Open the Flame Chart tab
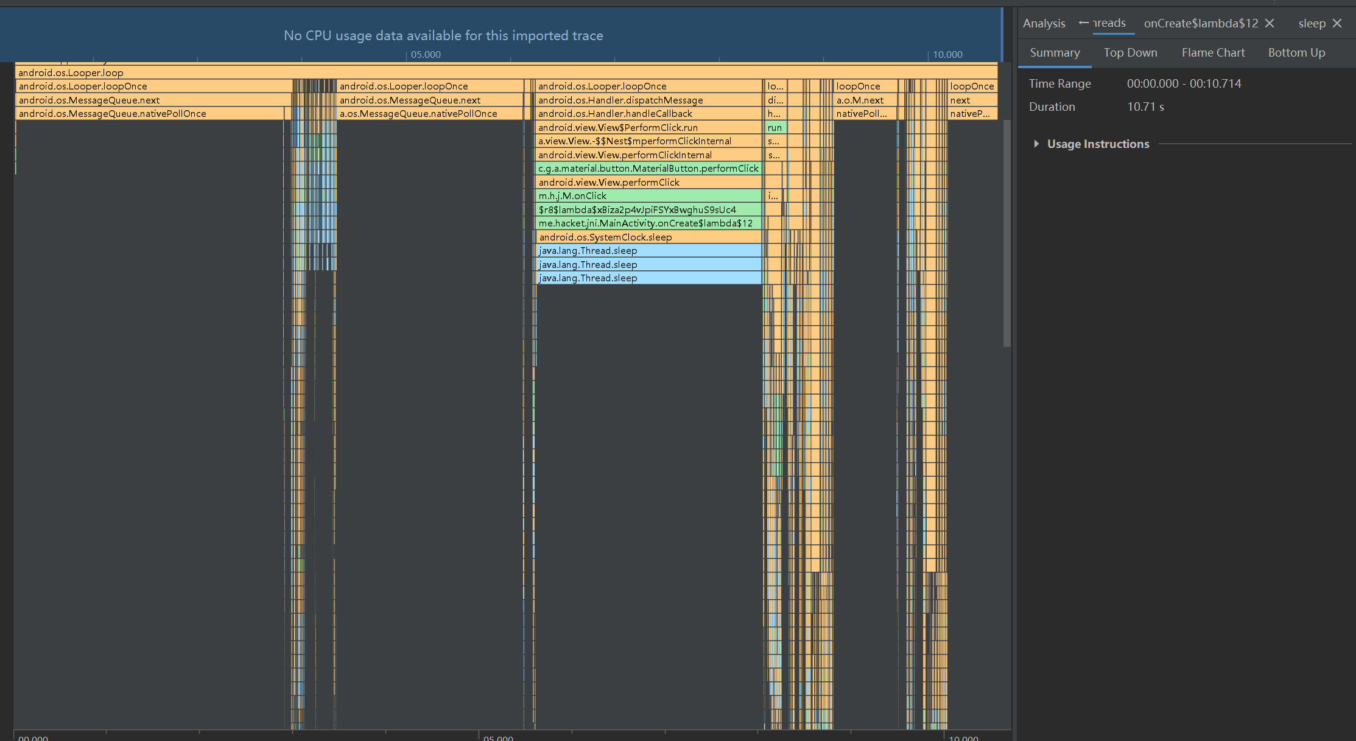This screenshot has width=1356, height=741. (x=1213, y=53)
